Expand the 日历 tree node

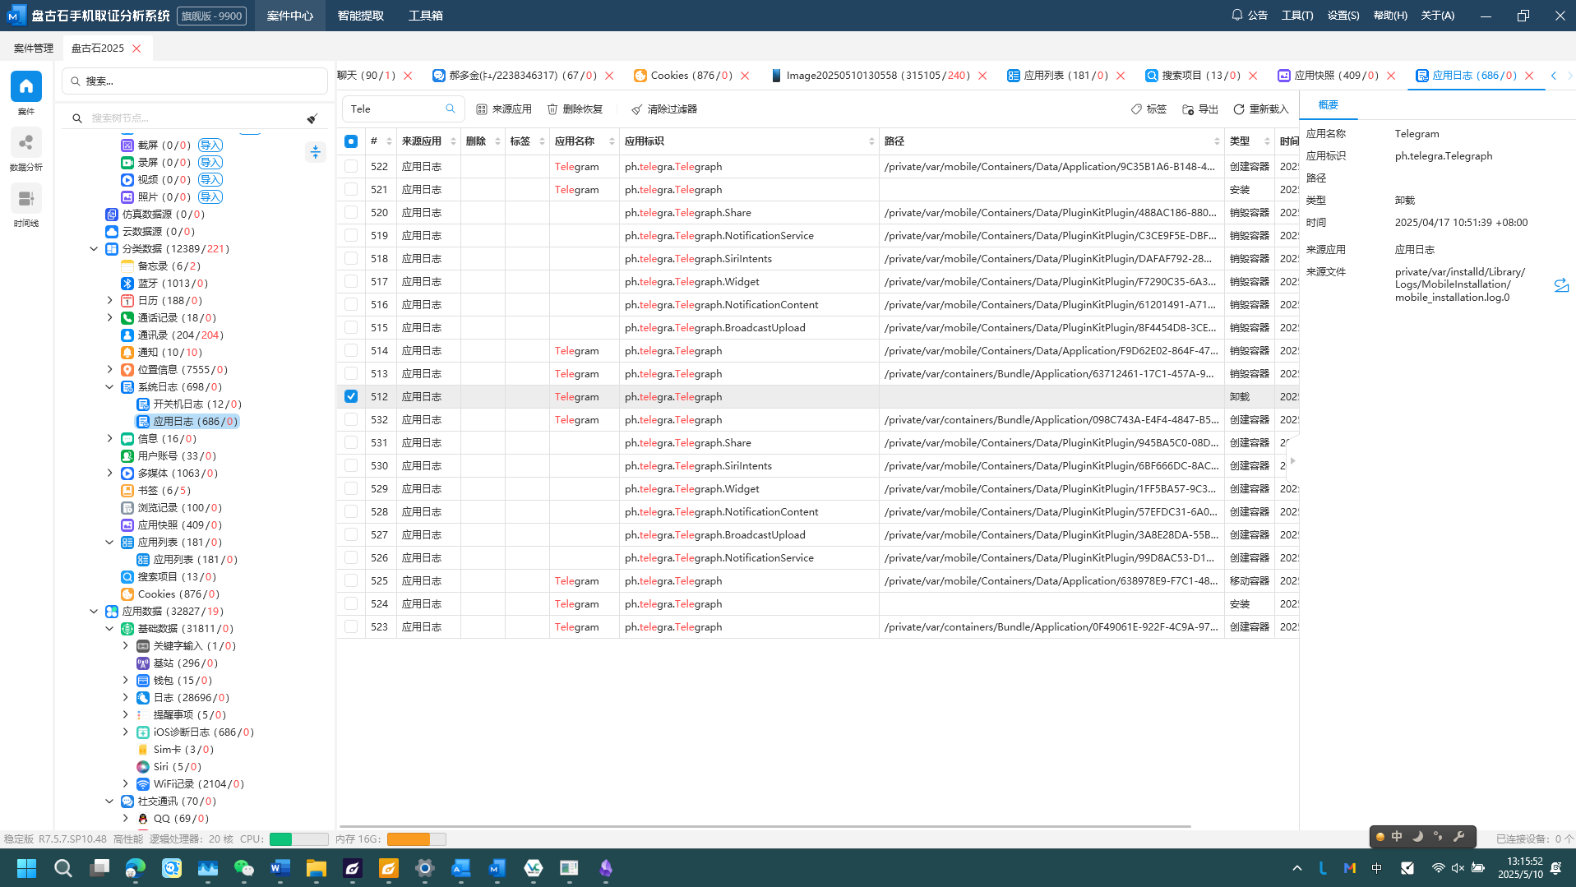click(109, 301)
